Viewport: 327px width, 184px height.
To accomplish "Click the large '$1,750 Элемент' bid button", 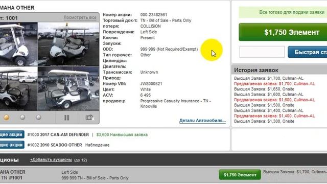I will [283, 32].
